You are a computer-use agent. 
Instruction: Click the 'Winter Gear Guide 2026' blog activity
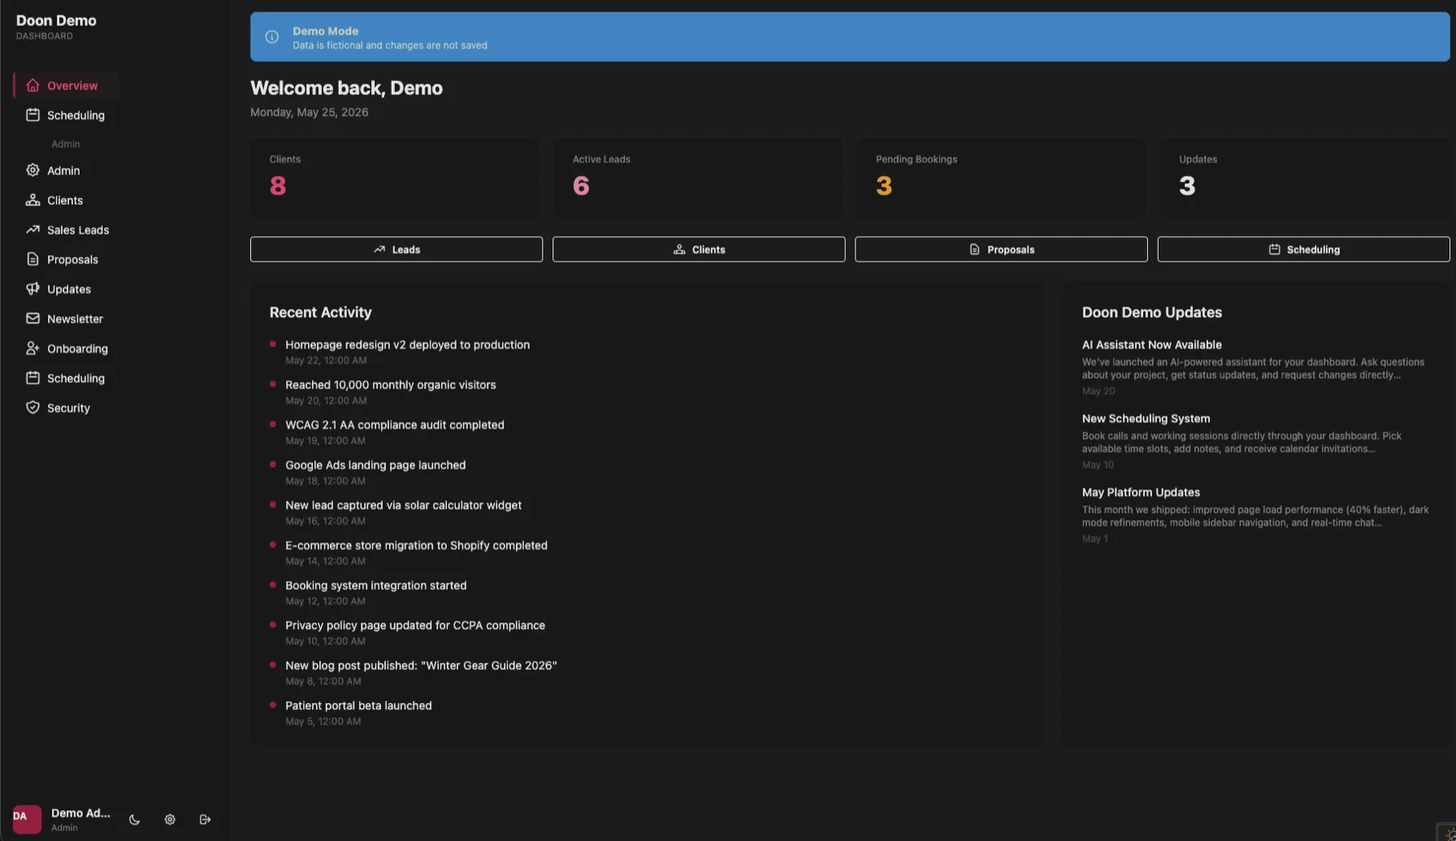click(x=421, y=665)
